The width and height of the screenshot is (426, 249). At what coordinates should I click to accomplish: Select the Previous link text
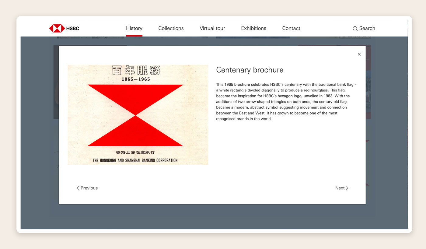tap(89, 188)
